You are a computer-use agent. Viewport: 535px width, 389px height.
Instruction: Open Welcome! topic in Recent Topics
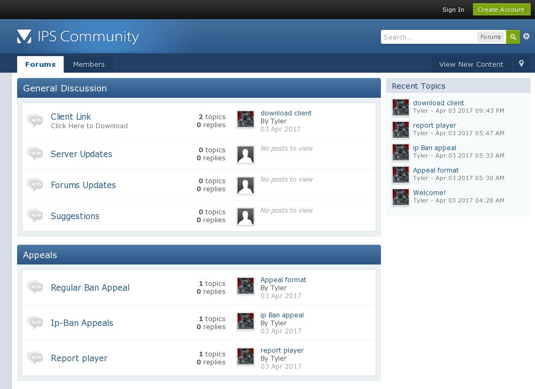(x=429, y=192)
